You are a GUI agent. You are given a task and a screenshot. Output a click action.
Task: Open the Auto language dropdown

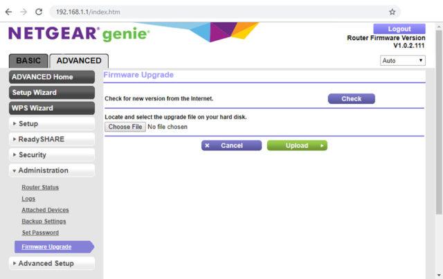403,61
